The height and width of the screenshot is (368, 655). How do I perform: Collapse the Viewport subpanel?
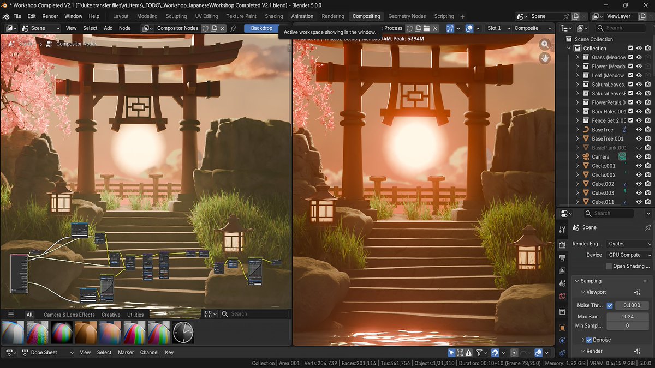582,292
